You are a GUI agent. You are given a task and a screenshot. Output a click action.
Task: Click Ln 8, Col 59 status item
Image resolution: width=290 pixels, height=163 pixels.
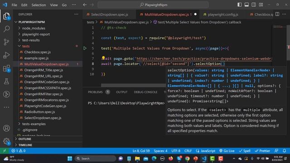coord(141,151)
